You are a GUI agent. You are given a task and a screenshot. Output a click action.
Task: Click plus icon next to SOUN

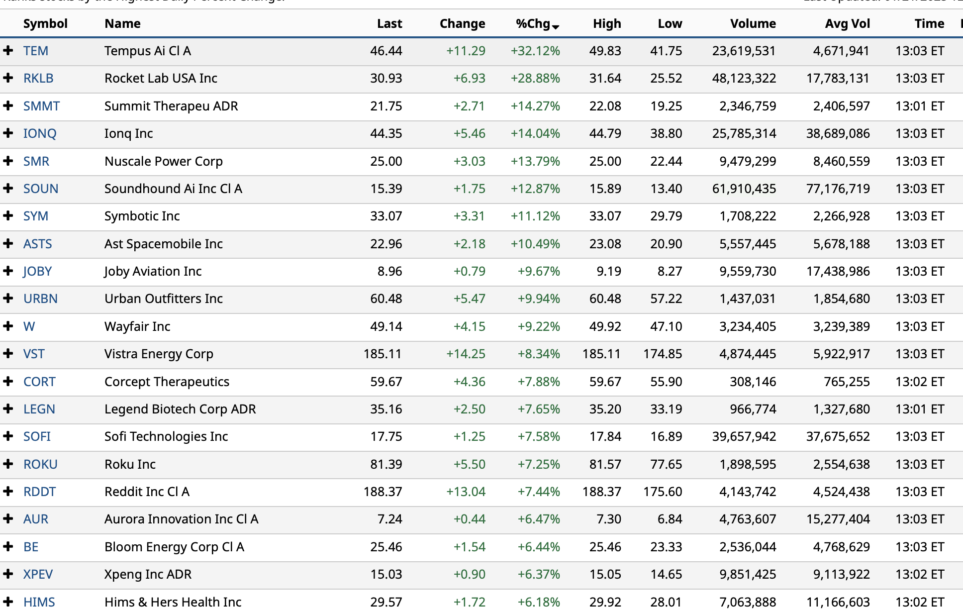pyautogui.click(x=8, y=189)
